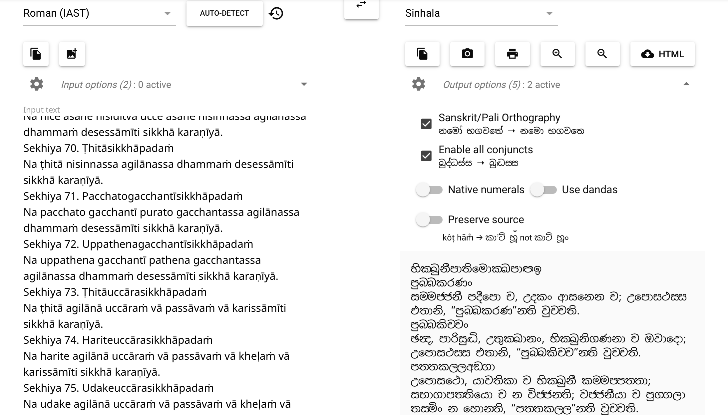728x415 pixels.
Task: Download the output as HTML
Action: (662, 54)
